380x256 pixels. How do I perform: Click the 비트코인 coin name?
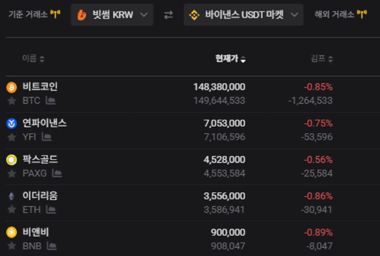pyautogui.click(x=40, y=87)
